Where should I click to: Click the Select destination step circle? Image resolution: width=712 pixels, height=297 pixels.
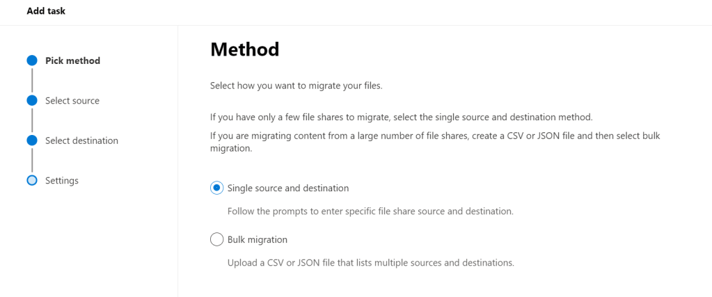[32, 141]
